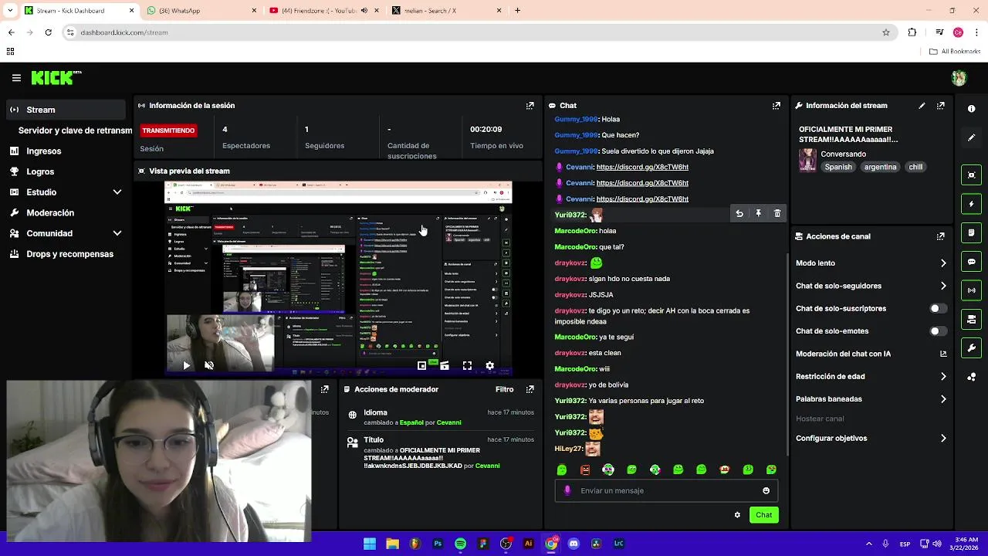Open the Windows Start menu

[x=370, y=544]
